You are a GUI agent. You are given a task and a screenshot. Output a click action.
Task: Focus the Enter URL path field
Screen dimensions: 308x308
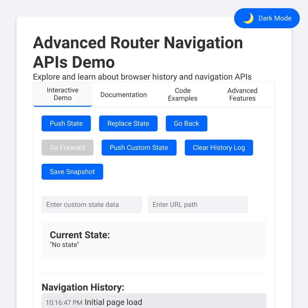[198, 205]
